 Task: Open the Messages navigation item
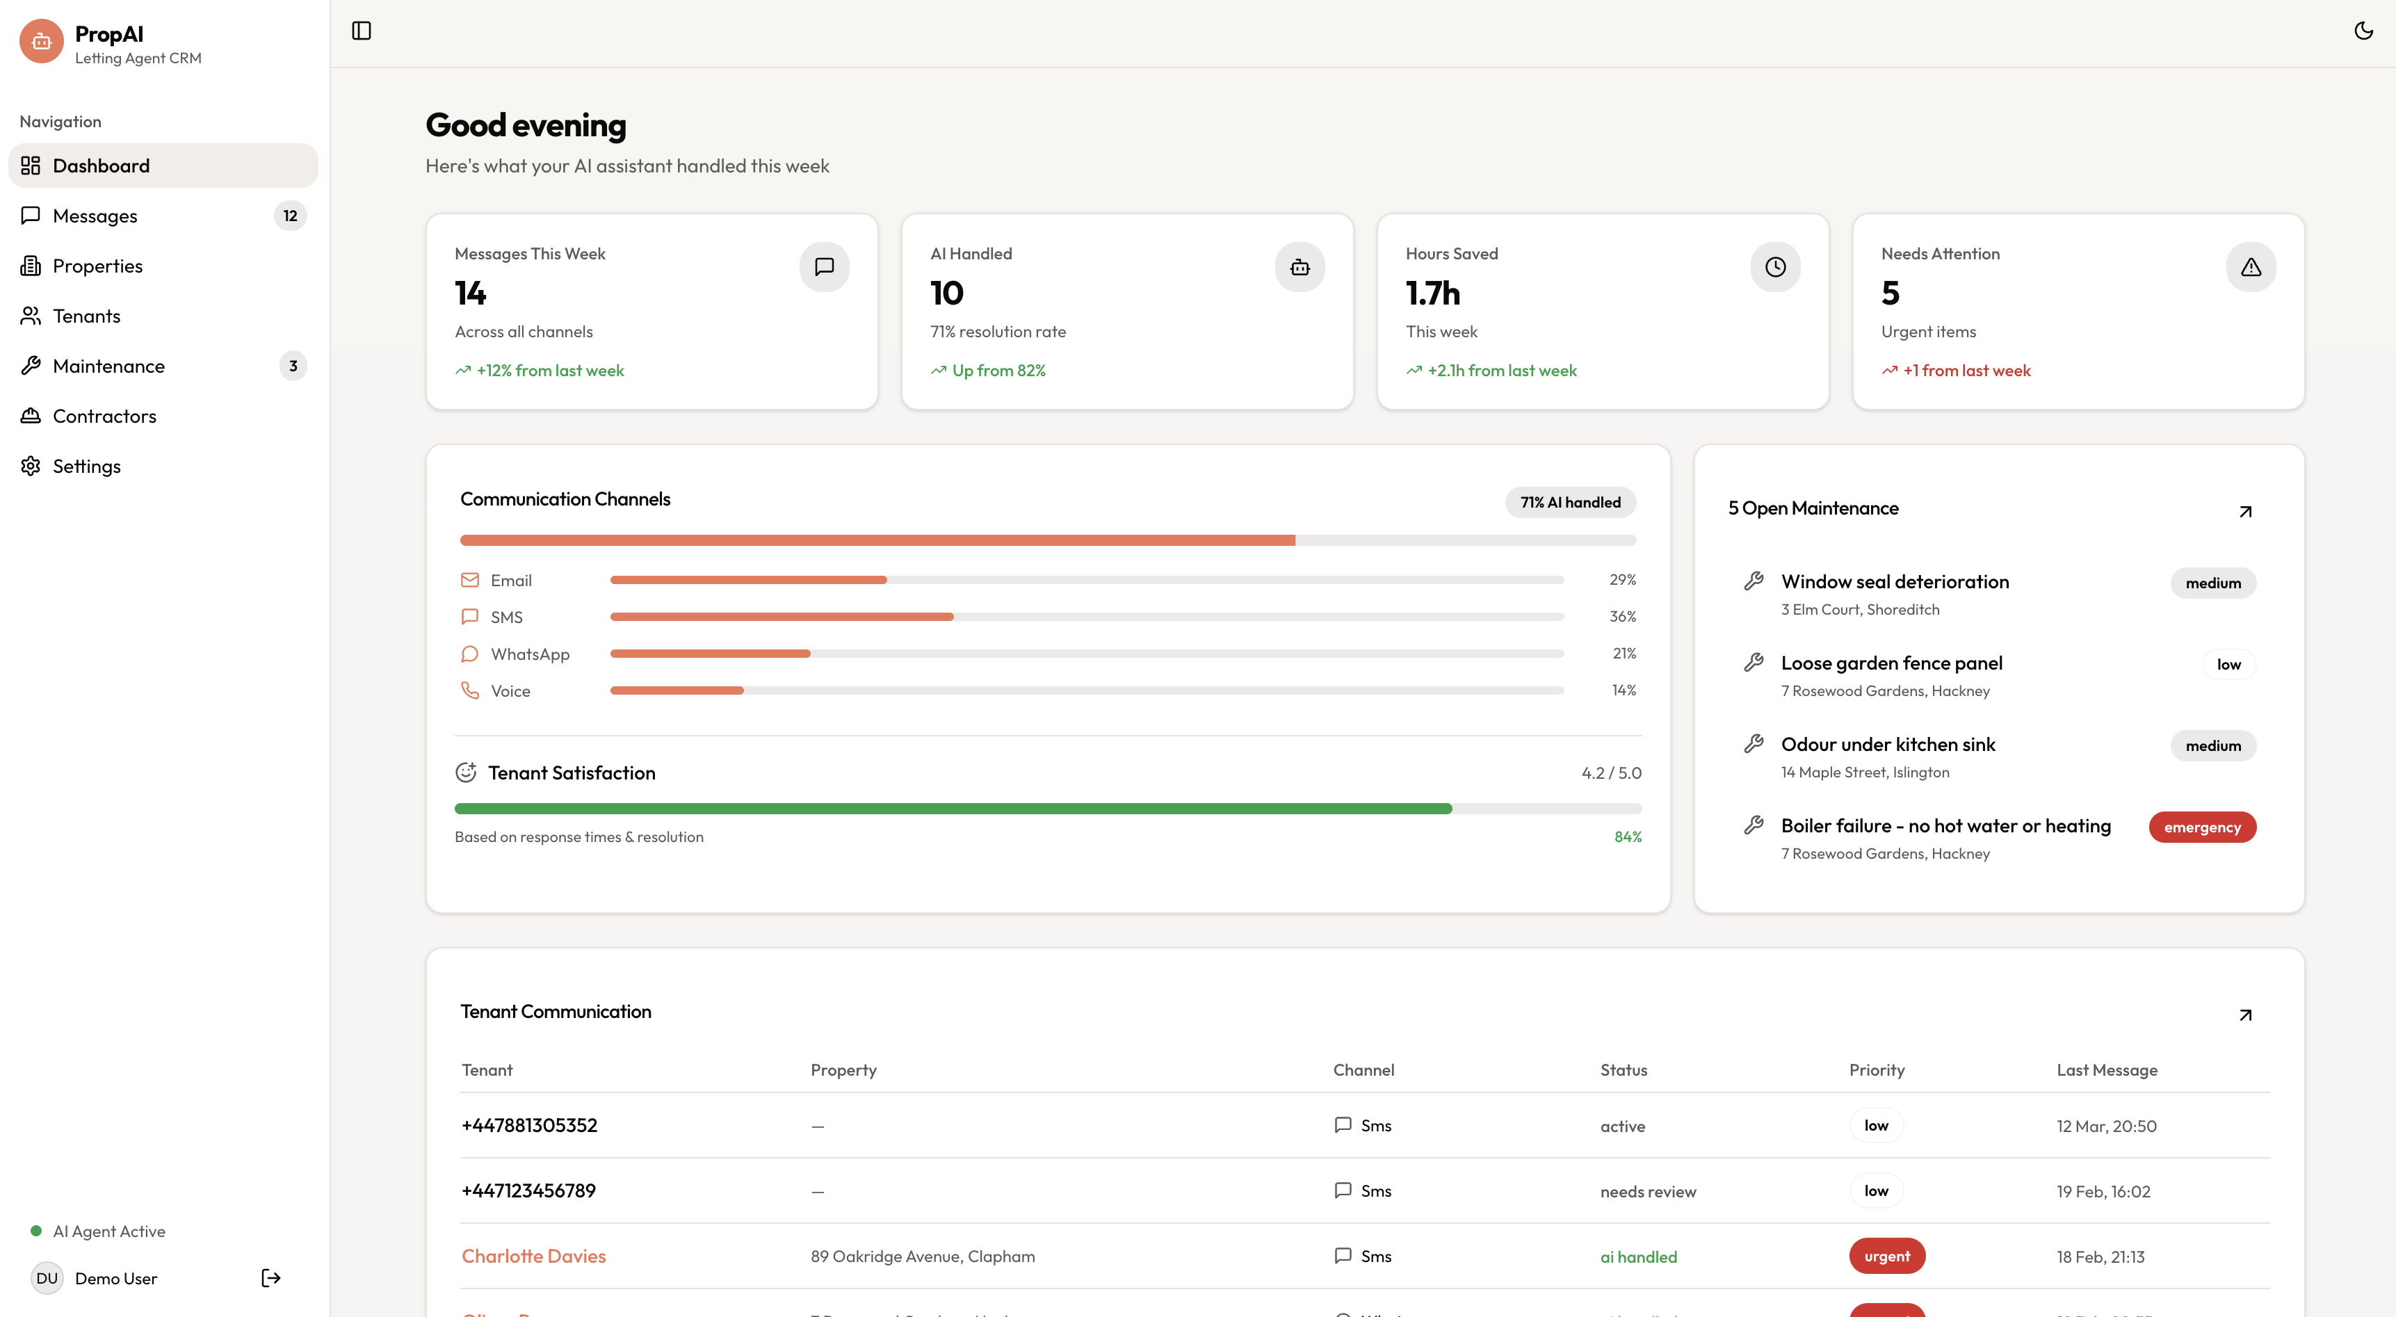coord(95,216)
